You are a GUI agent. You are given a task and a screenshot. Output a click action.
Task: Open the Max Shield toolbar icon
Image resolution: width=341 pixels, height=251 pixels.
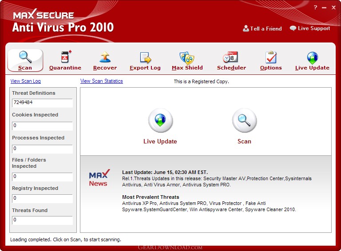pos(187,58)
